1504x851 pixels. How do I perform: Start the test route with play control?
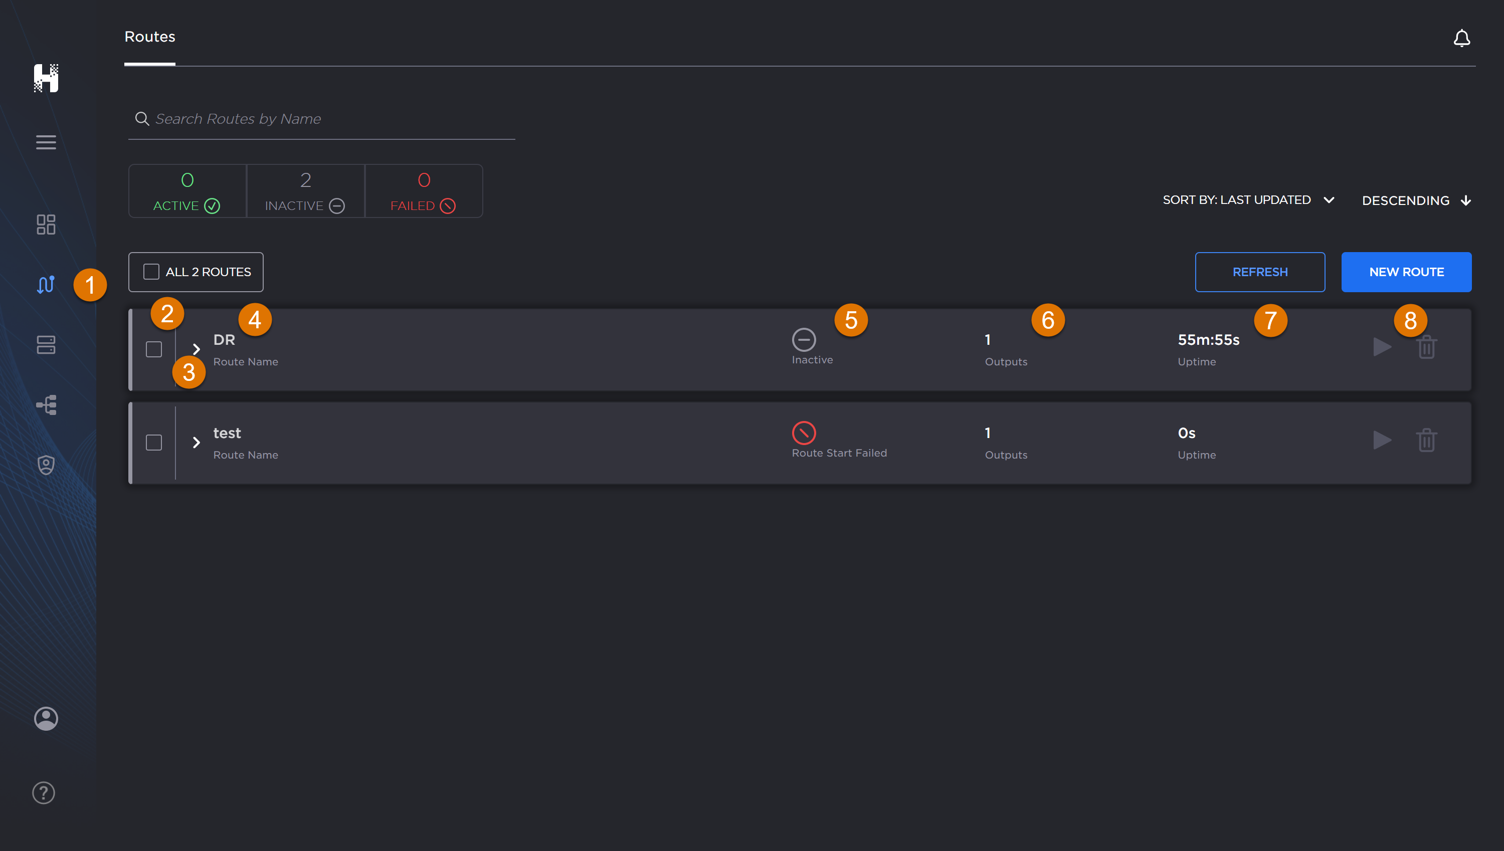point(1382,440)
